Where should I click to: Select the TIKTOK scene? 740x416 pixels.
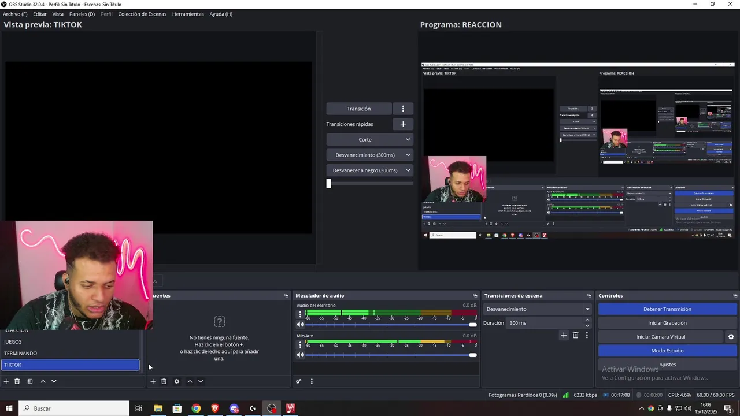pyautogui.click(x=70, y=365)
